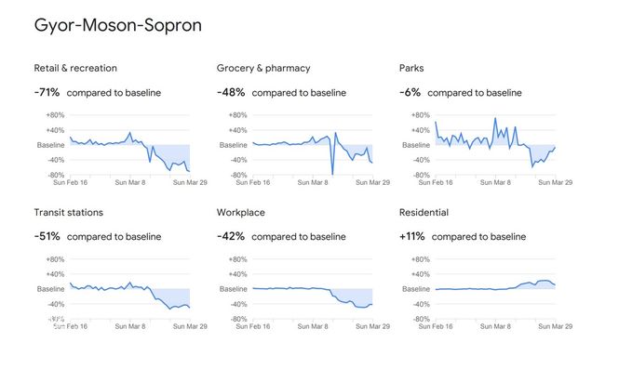Select the Workplace chart heading
This screenshot has width=619, height=369.
tap(240, 213)
